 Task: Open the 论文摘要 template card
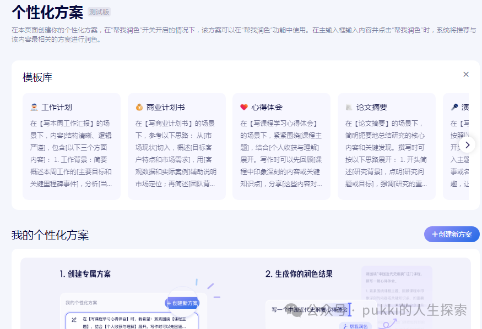tap(386, 146)
